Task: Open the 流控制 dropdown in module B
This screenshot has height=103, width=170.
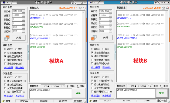Action: coord(110,31)
